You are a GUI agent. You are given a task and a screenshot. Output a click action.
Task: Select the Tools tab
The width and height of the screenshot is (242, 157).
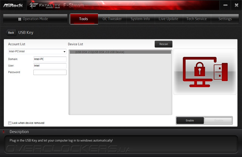(84, 19)
